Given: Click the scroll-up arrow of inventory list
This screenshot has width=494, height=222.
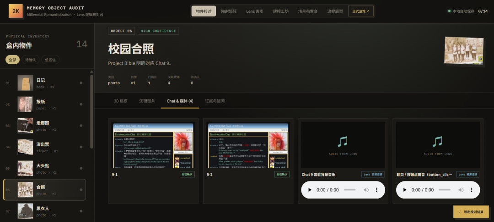Looking at the screenshot, I should (92, 72).
